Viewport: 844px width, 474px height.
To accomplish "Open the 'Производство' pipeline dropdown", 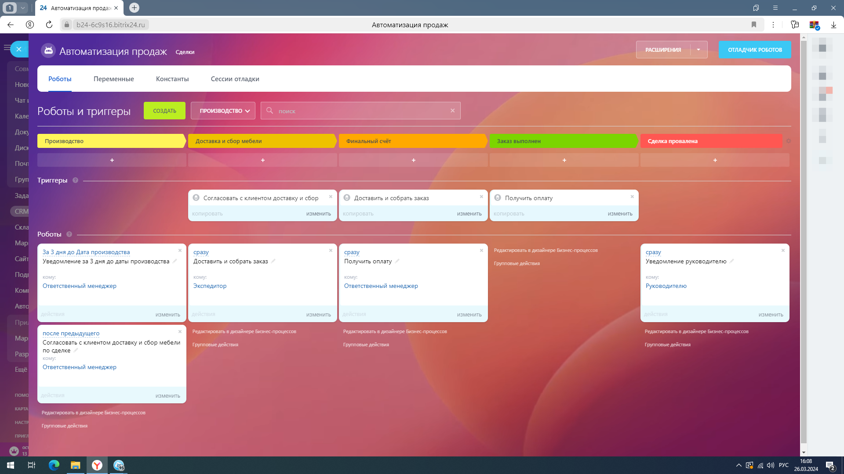I will 223,111.
